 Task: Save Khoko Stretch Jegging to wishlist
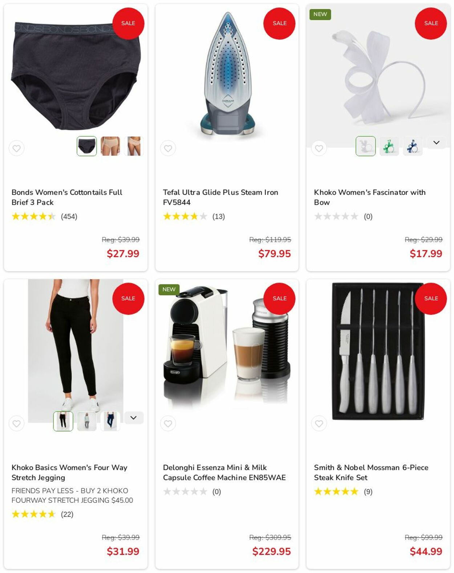16,424
